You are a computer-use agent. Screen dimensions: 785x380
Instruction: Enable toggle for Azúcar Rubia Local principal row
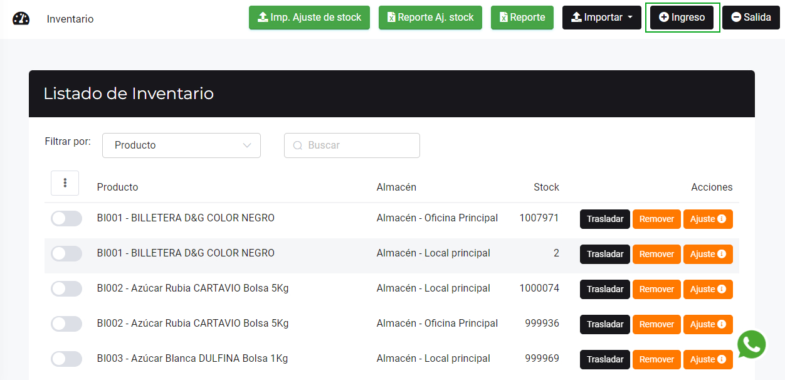(66, 288)
